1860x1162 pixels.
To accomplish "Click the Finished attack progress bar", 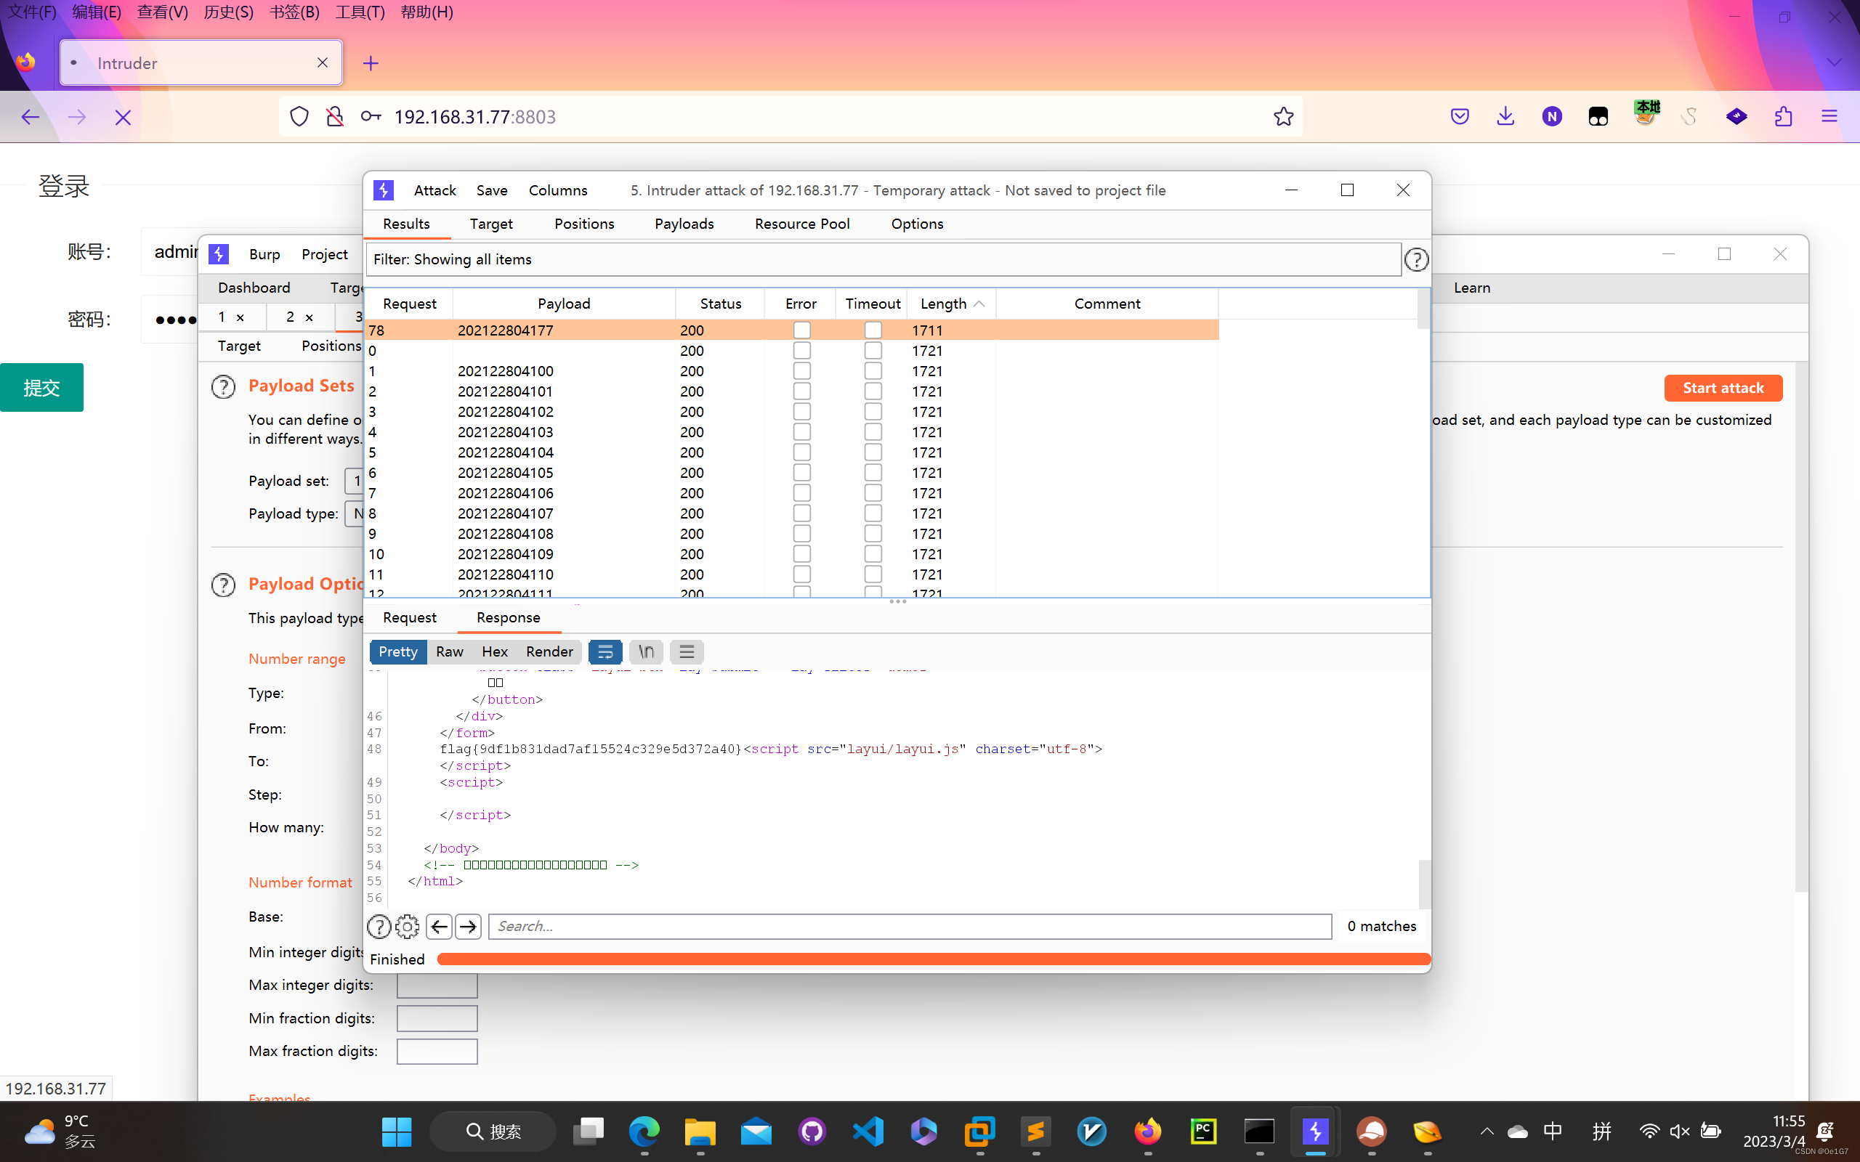I will (x=933, y=959).
